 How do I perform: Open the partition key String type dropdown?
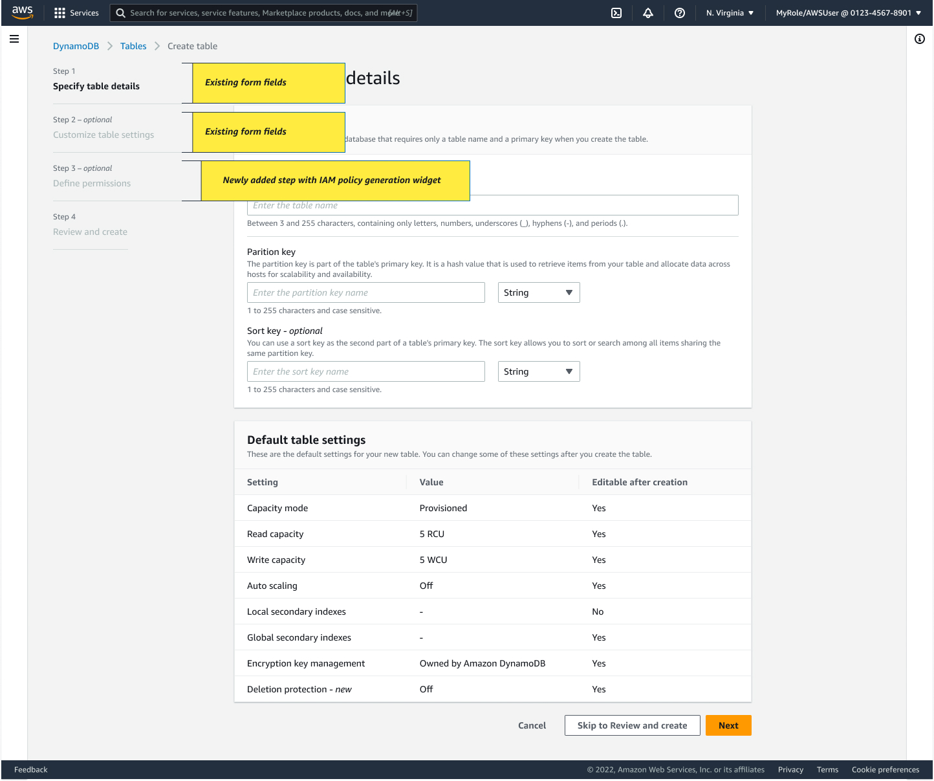pos(539,292)
